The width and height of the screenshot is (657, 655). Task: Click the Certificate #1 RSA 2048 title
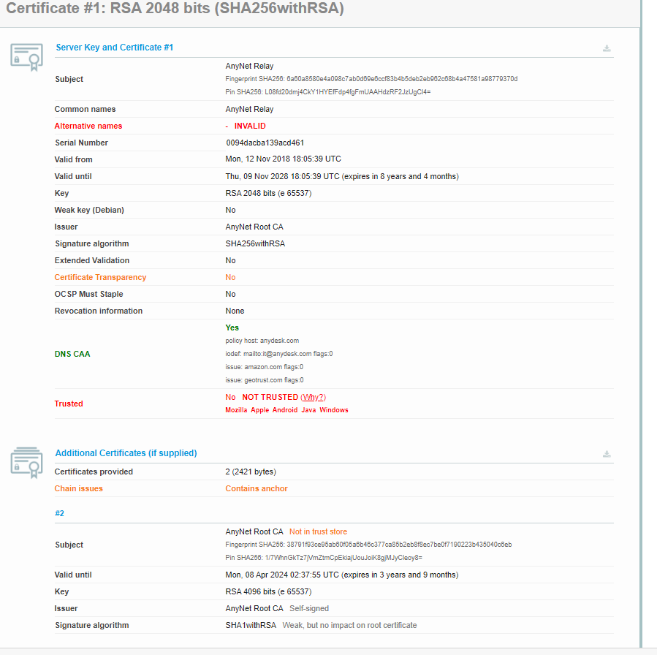175,9
